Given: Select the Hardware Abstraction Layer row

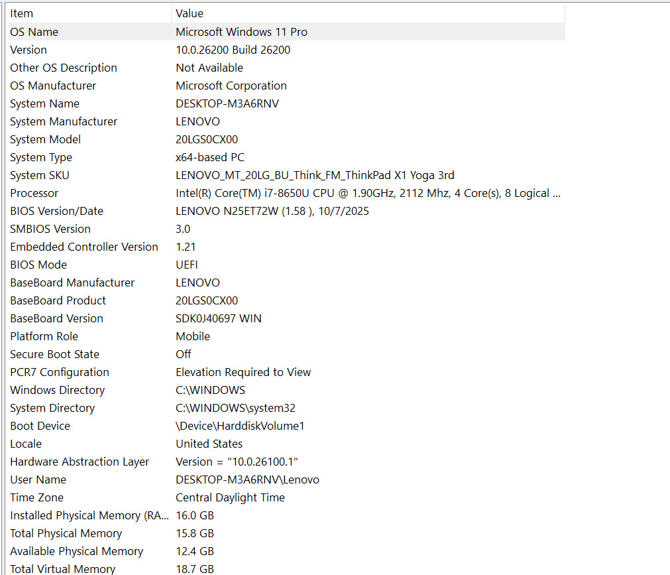Looking at the screenshot, I should (x=287, y=462).
